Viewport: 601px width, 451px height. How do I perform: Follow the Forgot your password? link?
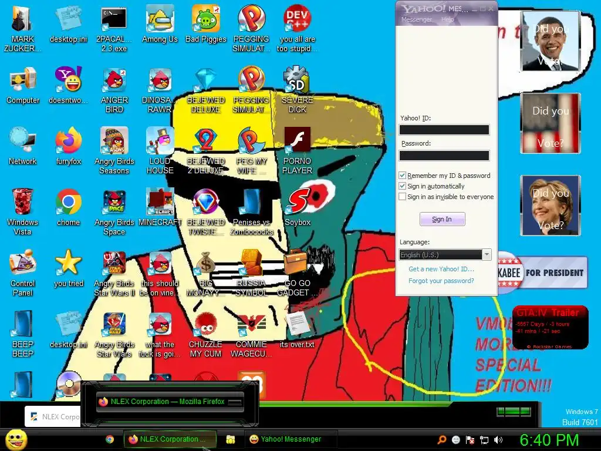(x=441, y=281)
